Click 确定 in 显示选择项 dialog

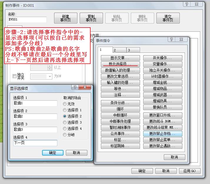[53, 153]
